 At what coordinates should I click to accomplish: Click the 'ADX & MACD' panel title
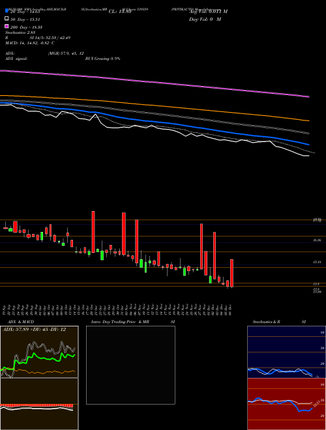pos(21,322)
